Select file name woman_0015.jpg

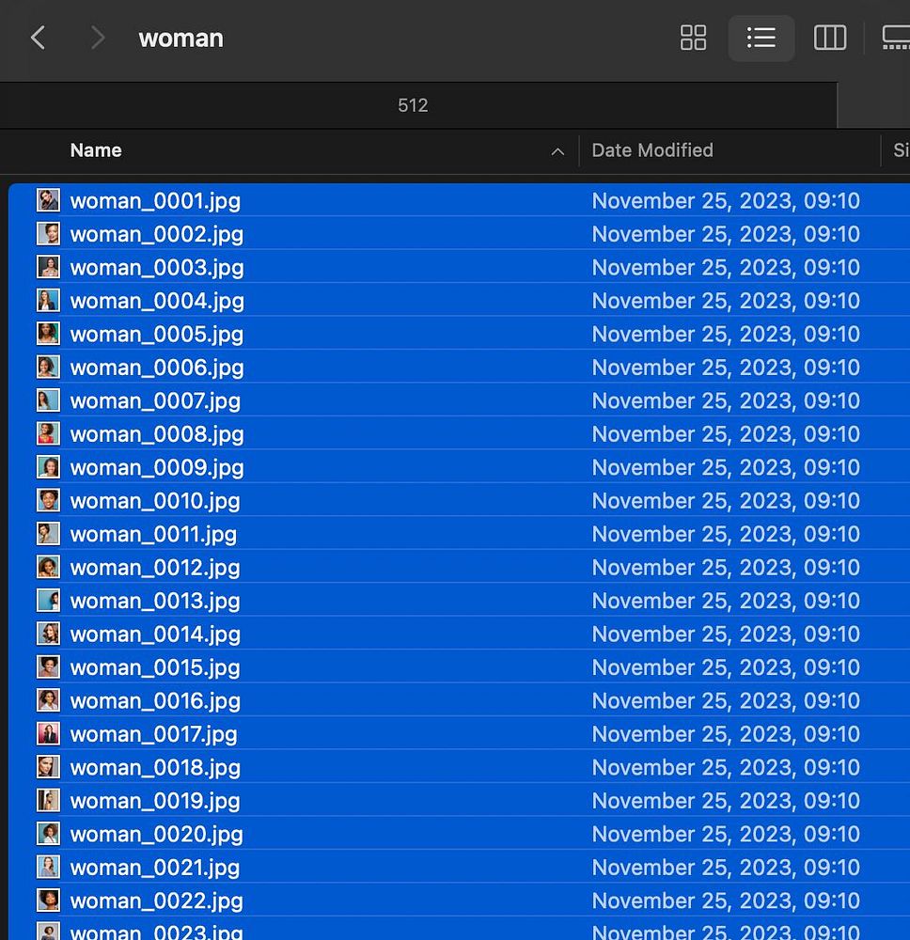155,667
